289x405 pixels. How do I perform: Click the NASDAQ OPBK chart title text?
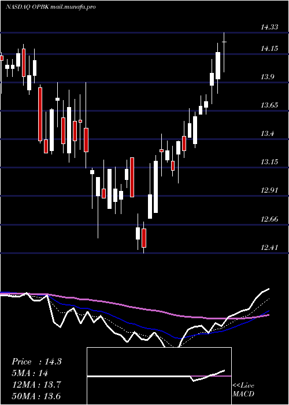click(51, 7)
